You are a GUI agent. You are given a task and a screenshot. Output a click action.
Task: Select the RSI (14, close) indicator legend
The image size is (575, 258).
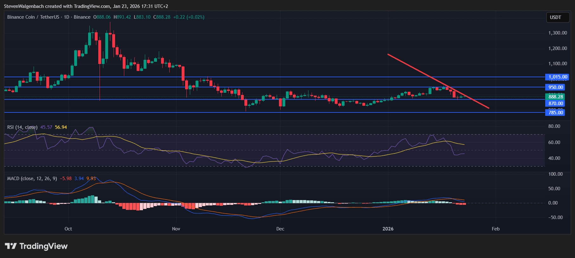click(x=22, y=127)
